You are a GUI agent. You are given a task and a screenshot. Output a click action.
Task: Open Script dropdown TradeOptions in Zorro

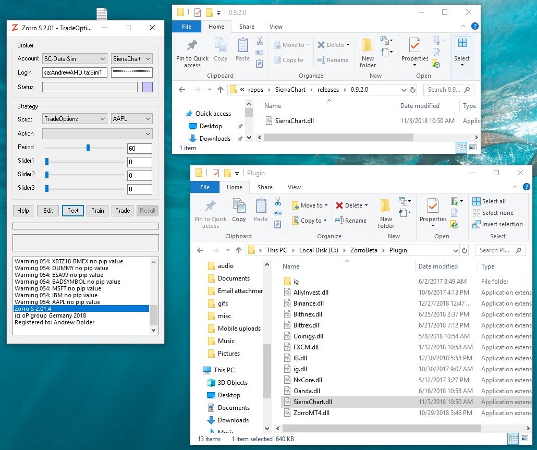(x=75, y=119)
